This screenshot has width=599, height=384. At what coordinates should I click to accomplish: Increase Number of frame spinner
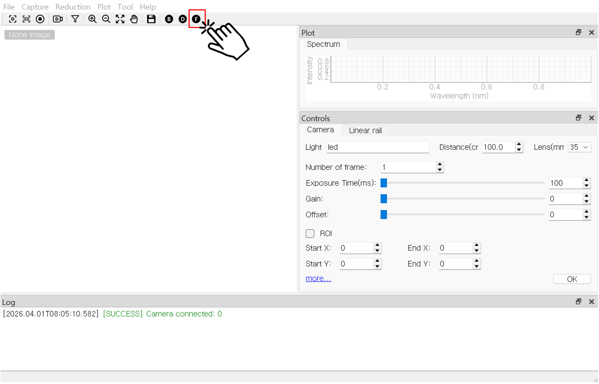[x=440, y=165]
